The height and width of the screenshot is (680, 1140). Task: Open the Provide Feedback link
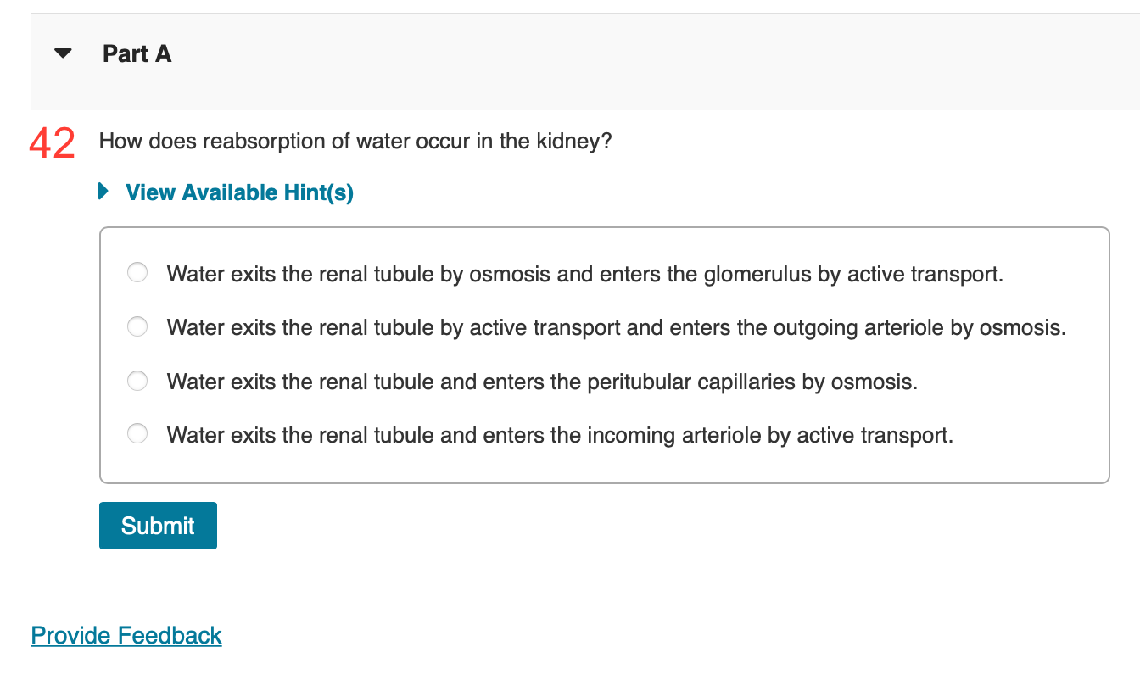126,635
